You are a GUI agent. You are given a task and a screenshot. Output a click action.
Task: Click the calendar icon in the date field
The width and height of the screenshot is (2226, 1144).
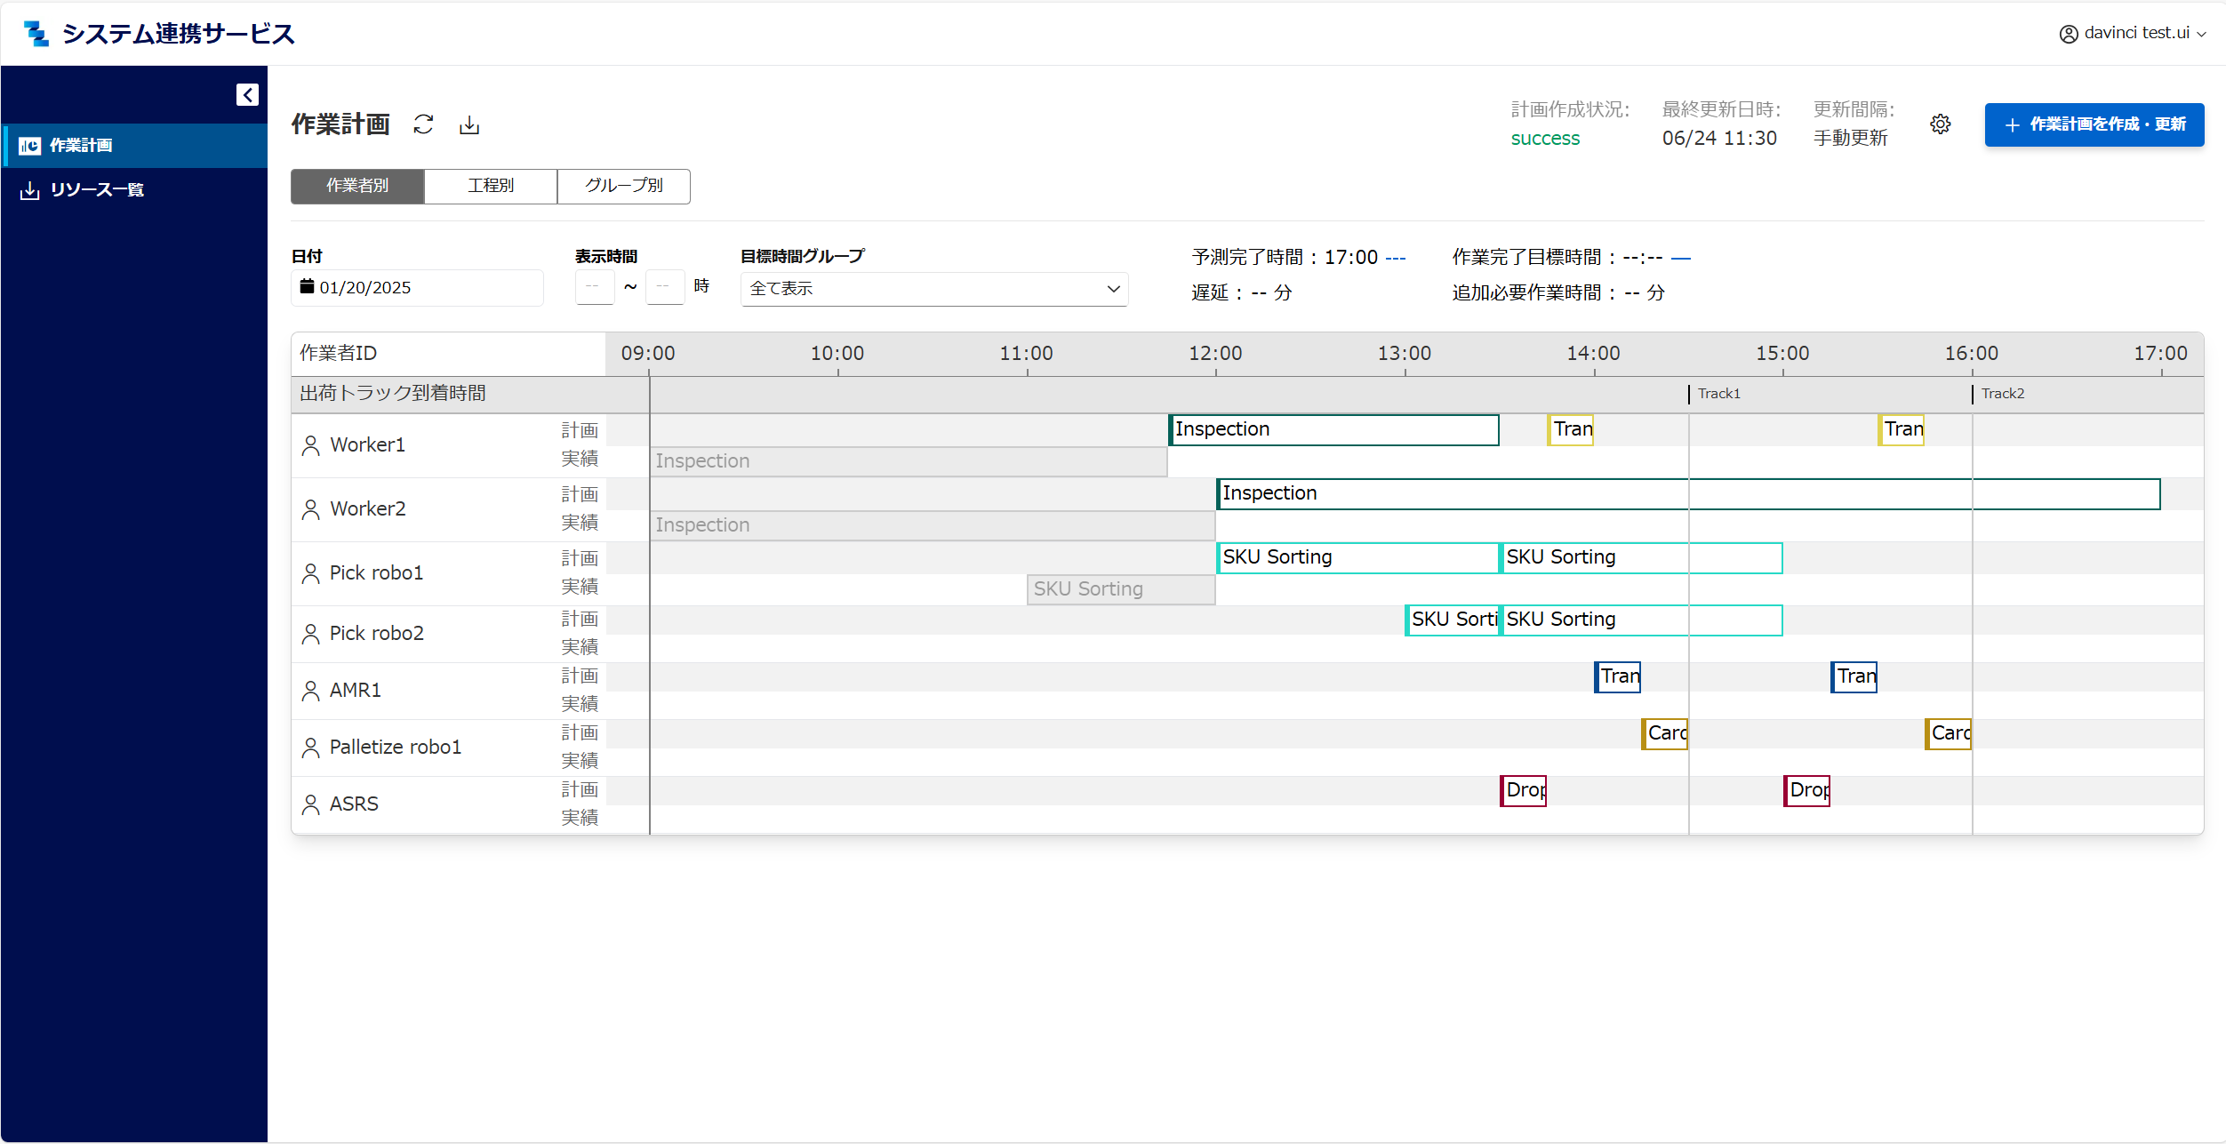pos(307,286)
